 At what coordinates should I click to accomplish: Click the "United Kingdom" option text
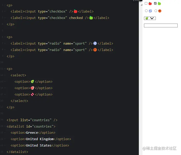(40, 139)
